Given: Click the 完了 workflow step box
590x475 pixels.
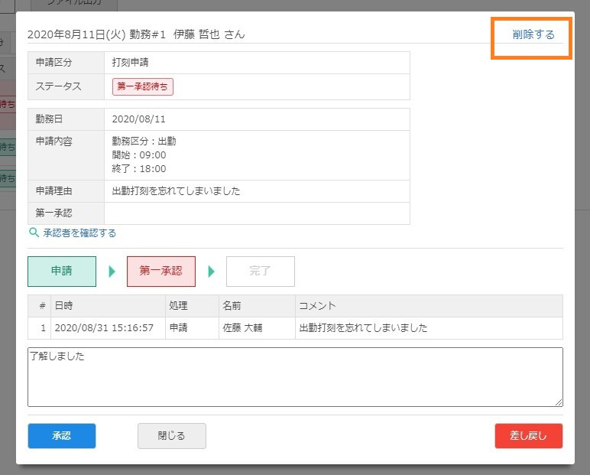Looking at the screenshot, I should pos(261,272).
